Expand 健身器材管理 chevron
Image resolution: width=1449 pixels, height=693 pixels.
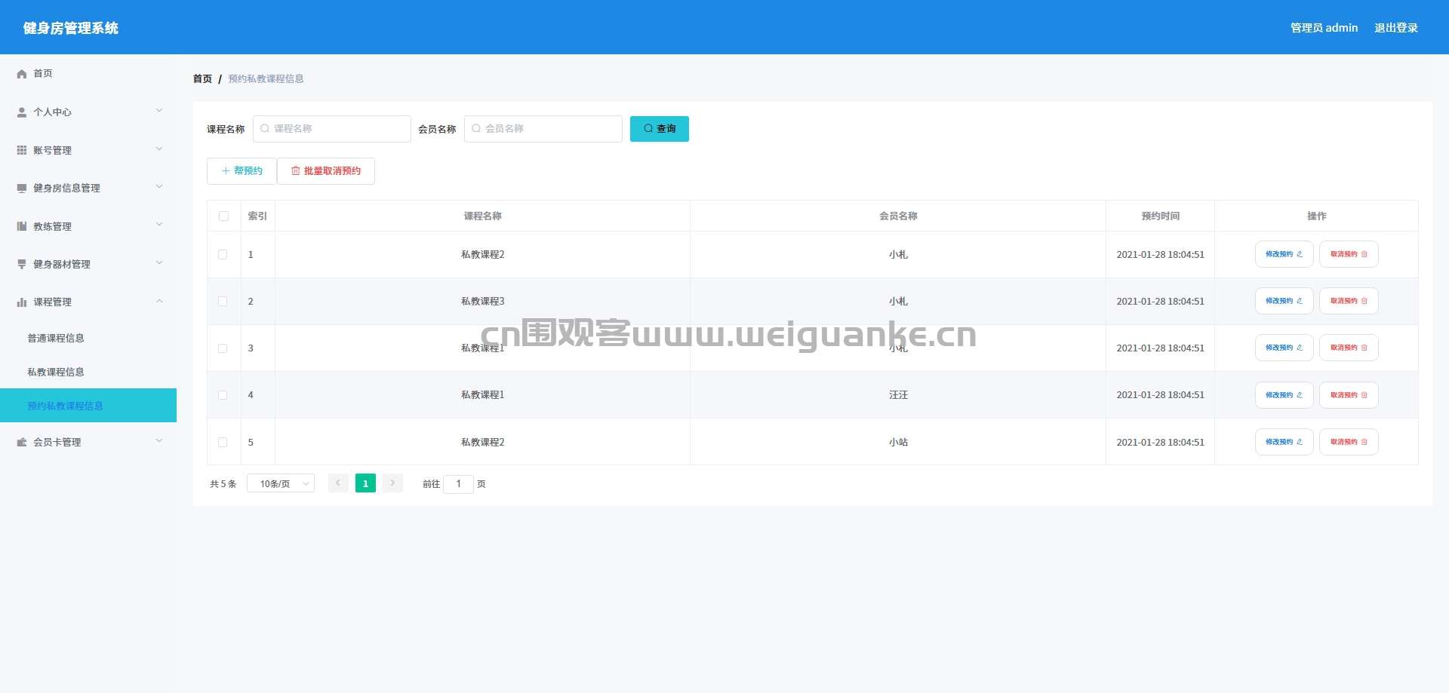click(x=159, y=263)
